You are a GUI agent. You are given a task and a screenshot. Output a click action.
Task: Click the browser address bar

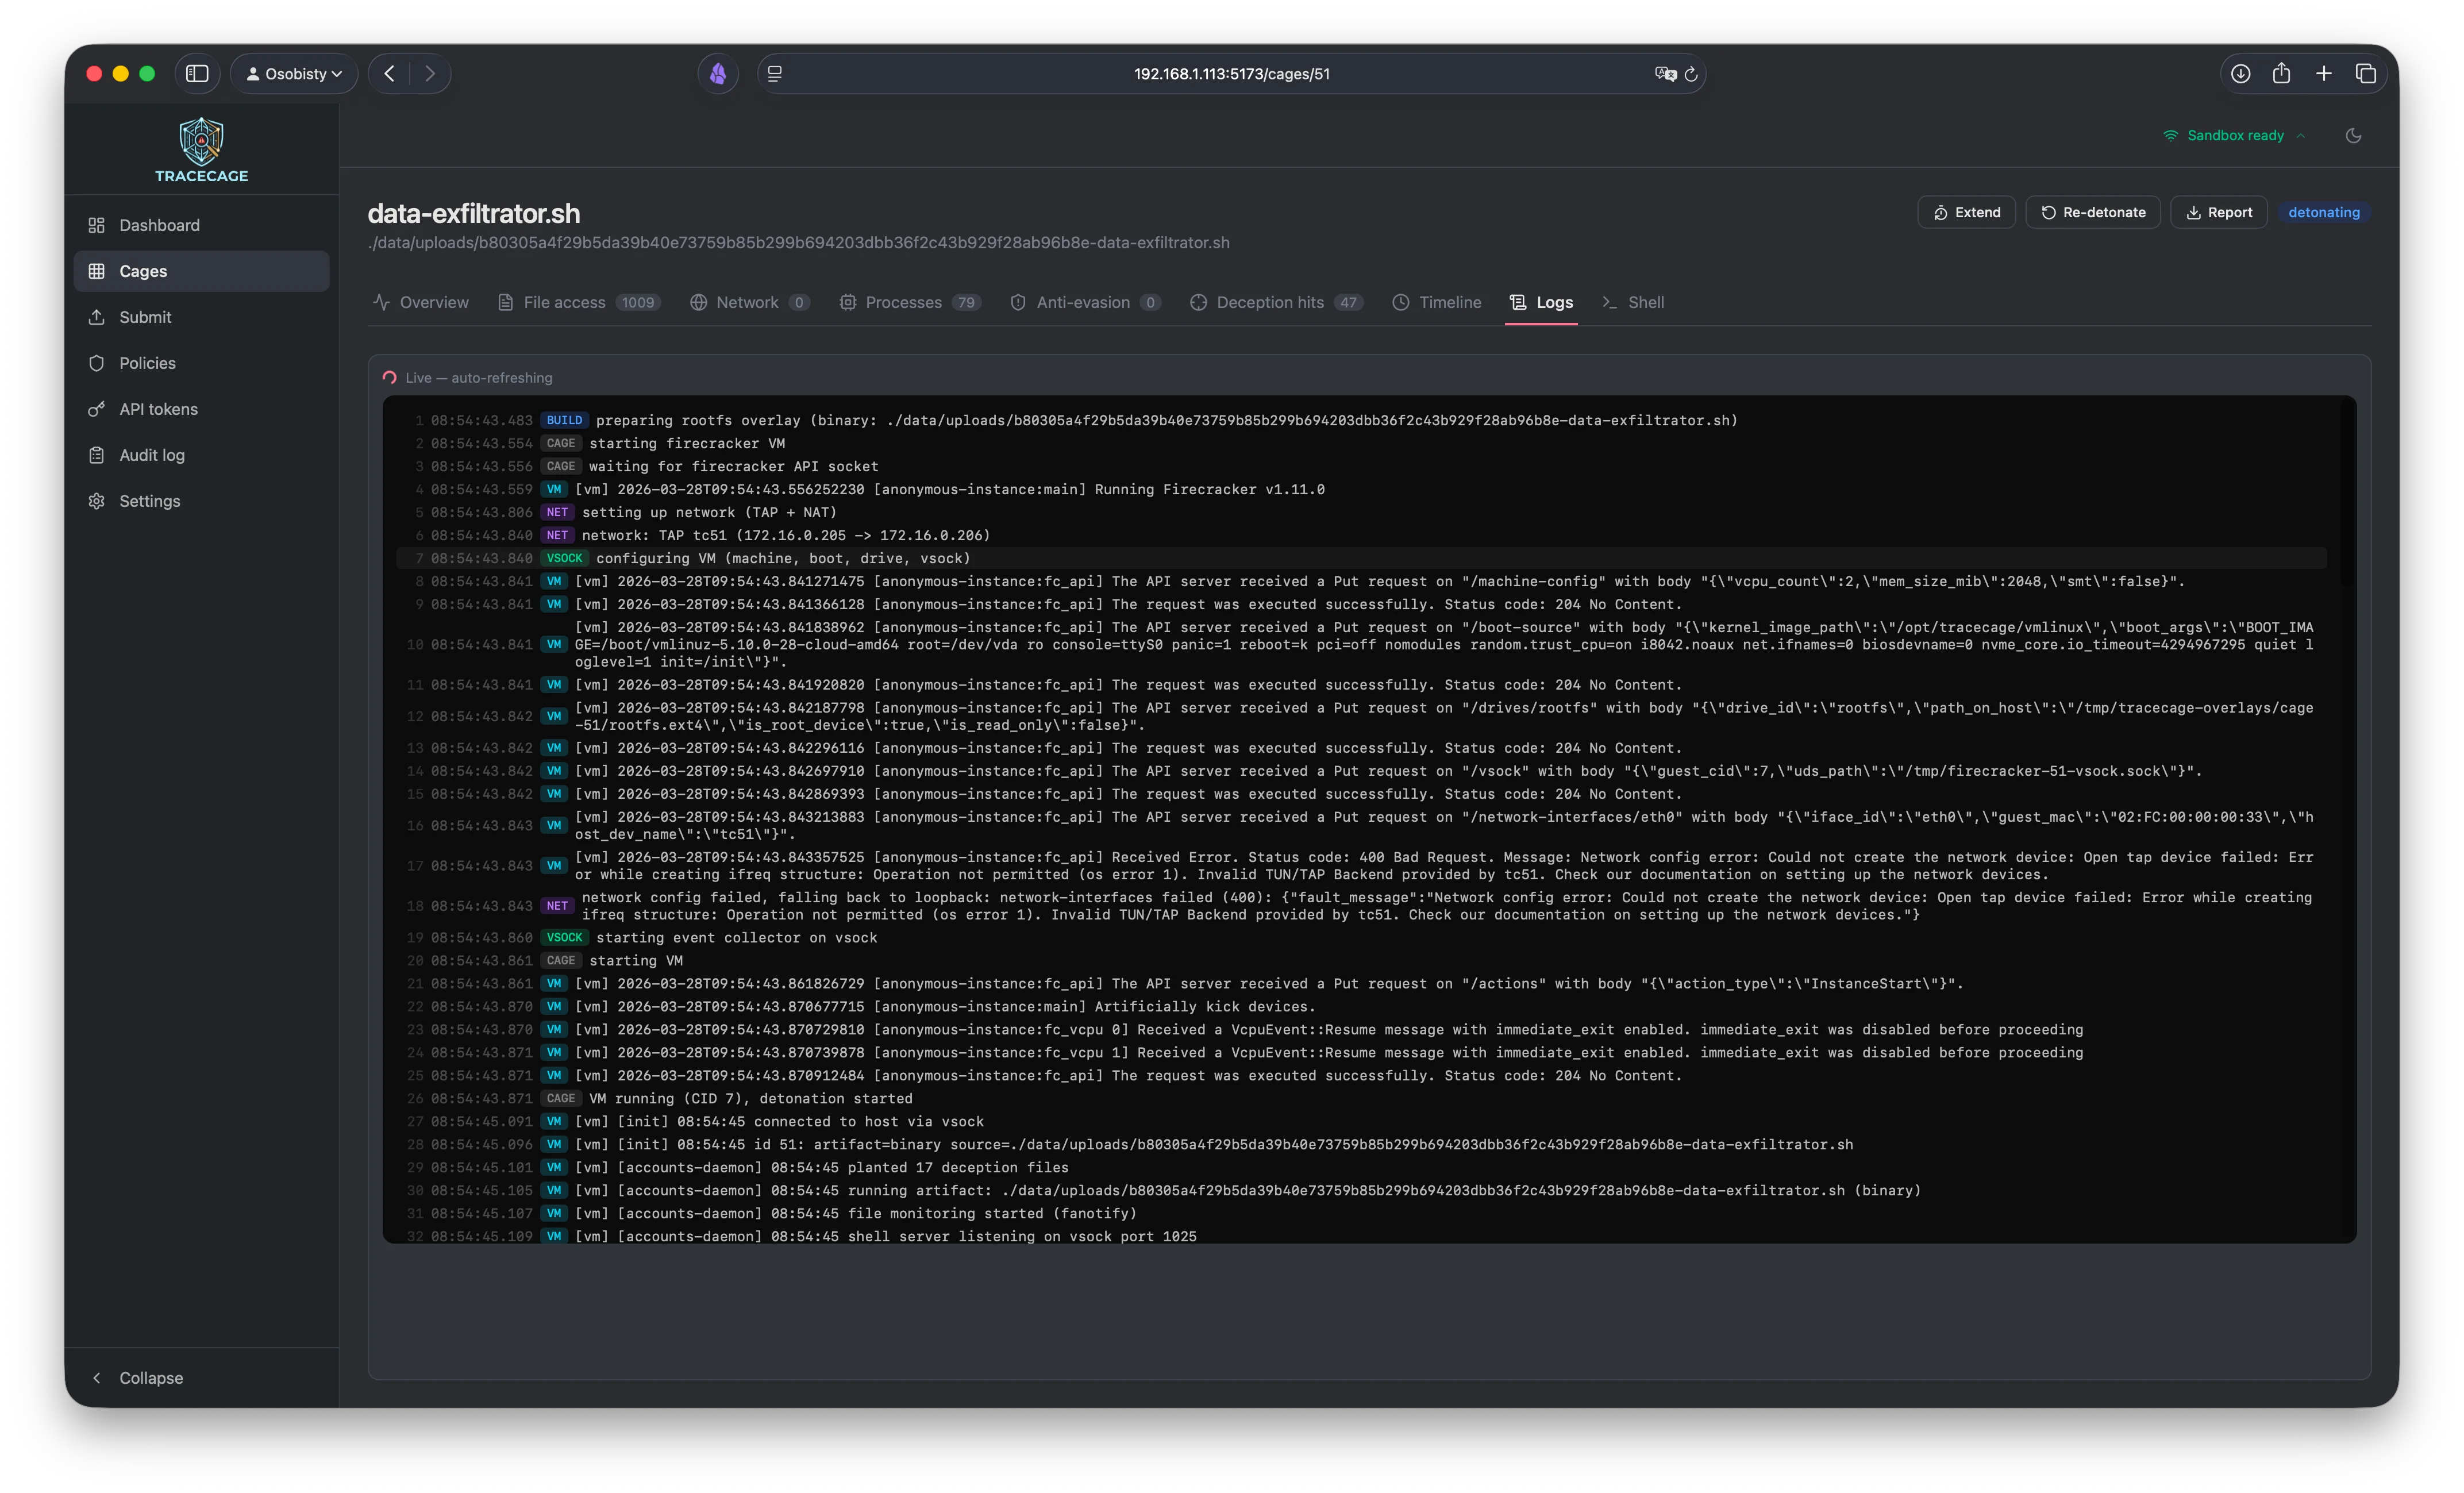coord(1231,73)
